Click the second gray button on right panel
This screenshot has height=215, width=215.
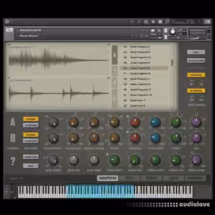pos(196,60)
